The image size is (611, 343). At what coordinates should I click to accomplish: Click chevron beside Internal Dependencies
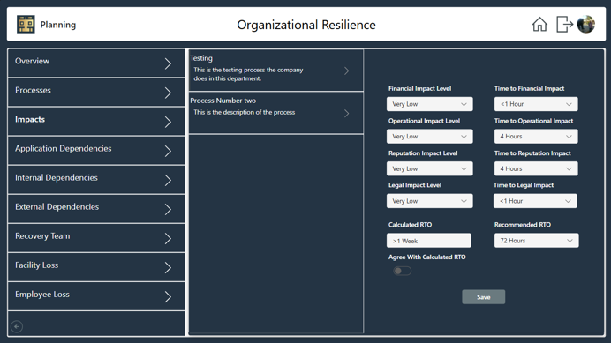point(168,180)
